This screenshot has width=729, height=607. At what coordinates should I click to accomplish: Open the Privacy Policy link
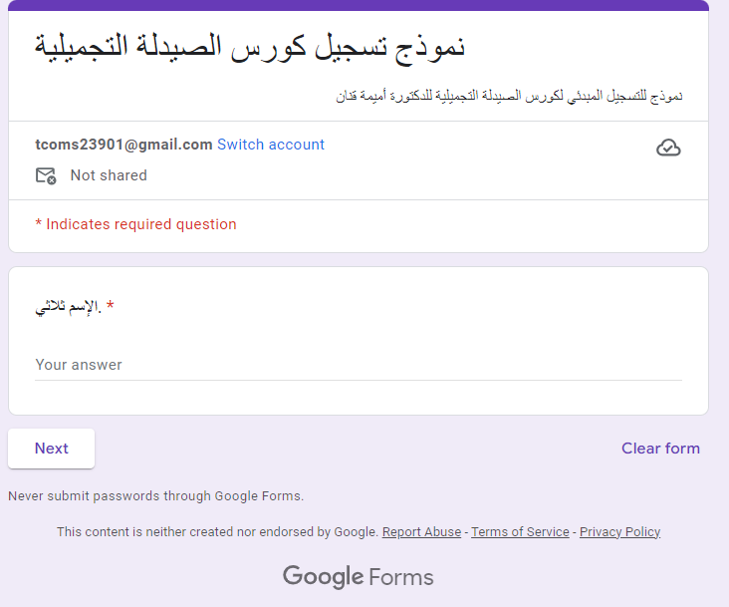click(x=619, y=531)
